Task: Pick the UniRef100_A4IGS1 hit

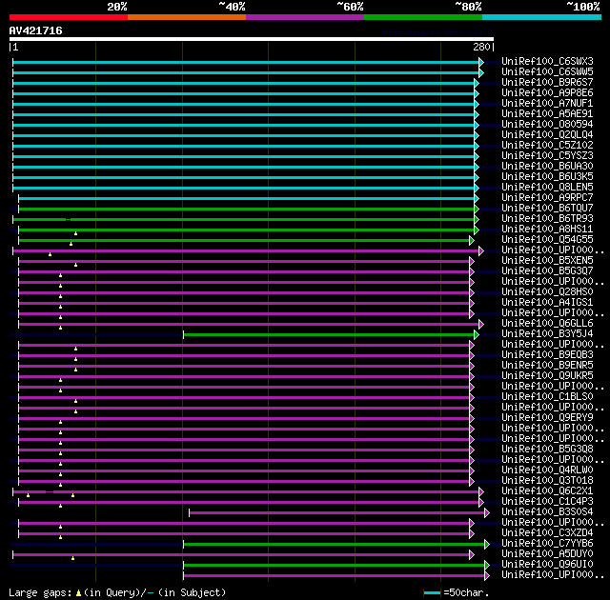Action: point(547,303)
